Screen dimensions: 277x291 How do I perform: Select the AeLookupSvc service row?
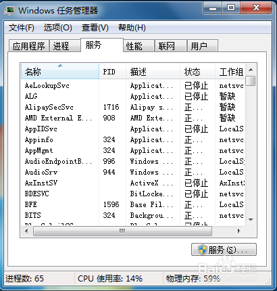tap(133, 85)
